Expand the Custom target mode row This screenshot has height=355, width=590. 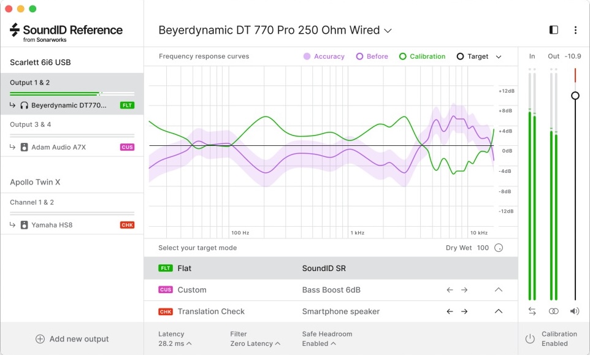point(499,290)
